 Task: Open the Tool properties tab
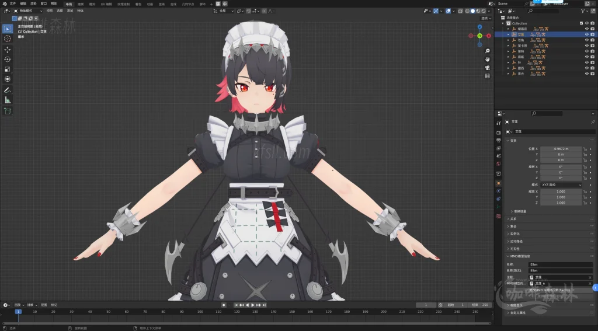499,123
